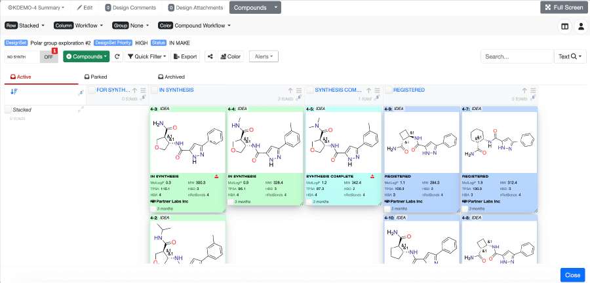Click the Partner Labs Inc icon on card 4-9
Screen dimensions: 590x283
coord(387,202)
